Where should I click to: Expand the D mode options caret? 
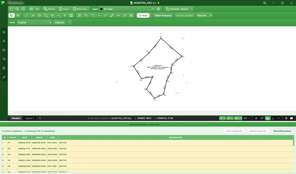(232, 118)
